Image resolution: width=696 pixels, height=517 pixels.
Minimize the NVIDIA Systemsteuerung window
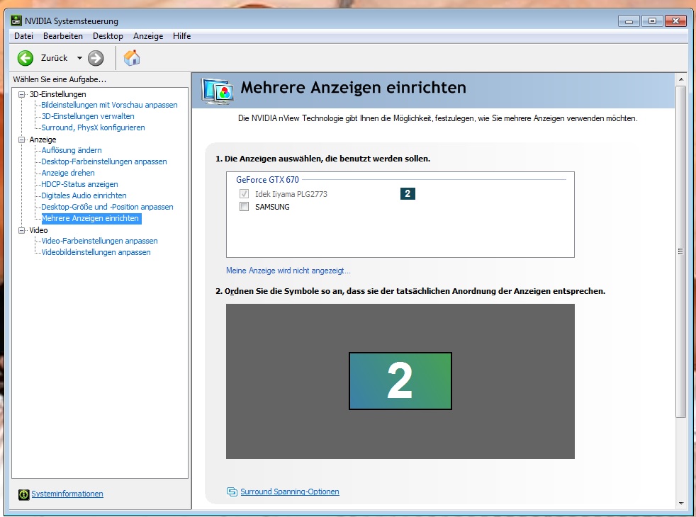coord(629,21)
